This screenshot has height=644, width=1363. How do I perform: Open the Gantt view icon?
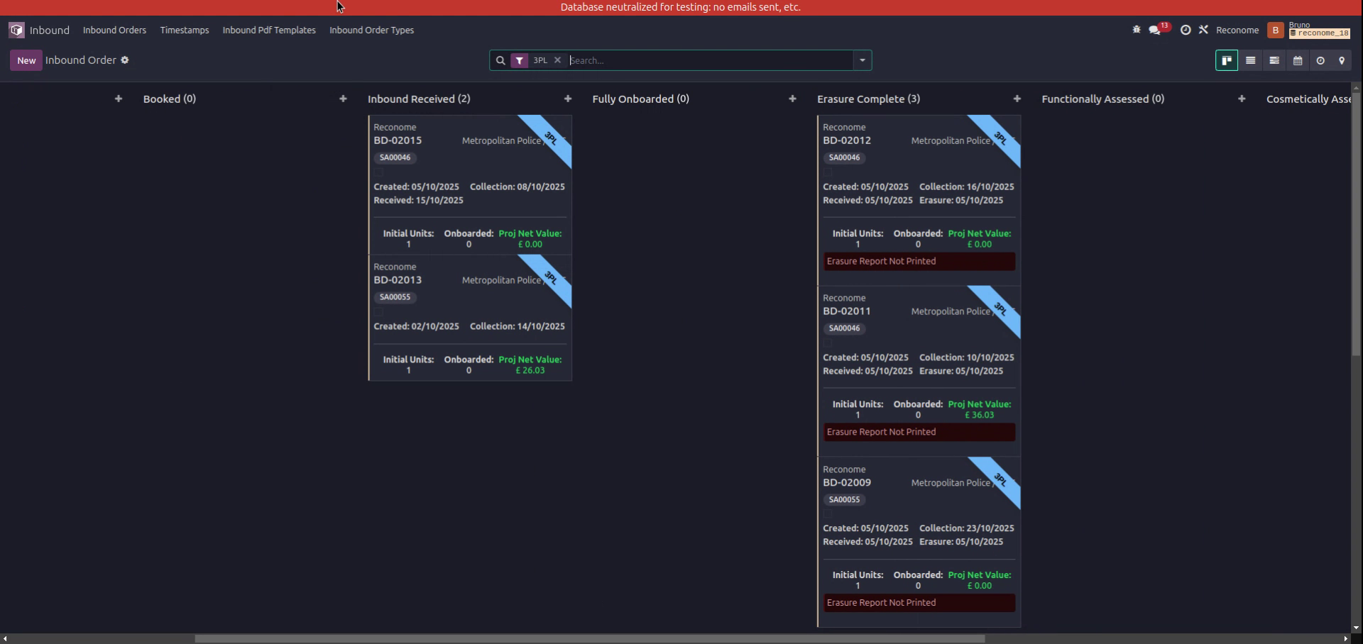point(1274,61)
